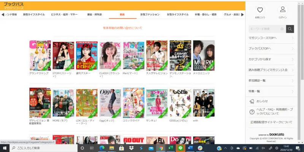This screenshot has height=152, width=304.
Task: Open MORE (モア) magazine cover
Action: 63,103
